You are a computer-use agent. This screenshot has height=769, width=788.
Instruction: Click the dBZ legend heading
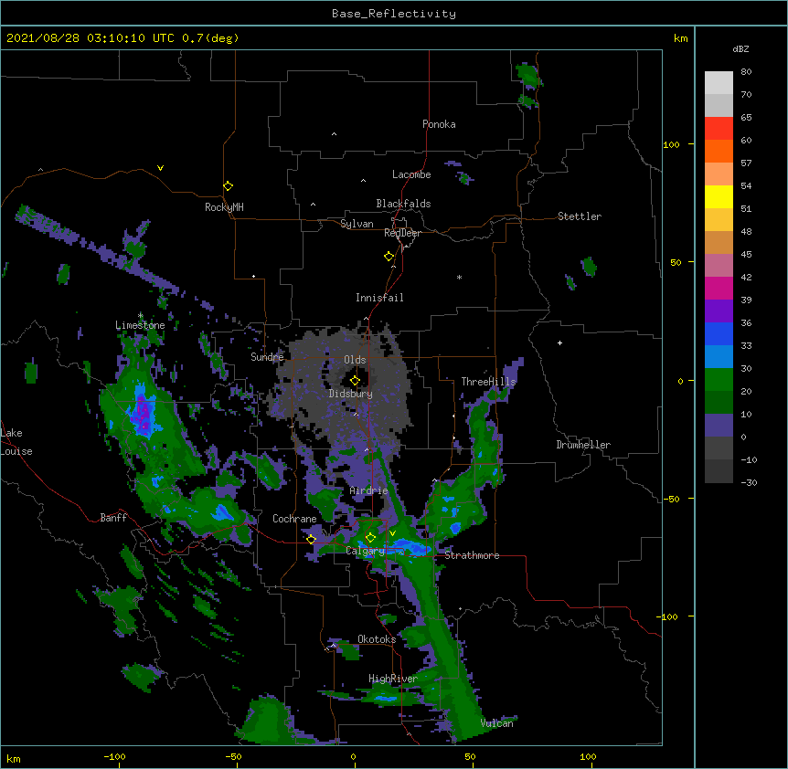740,48
